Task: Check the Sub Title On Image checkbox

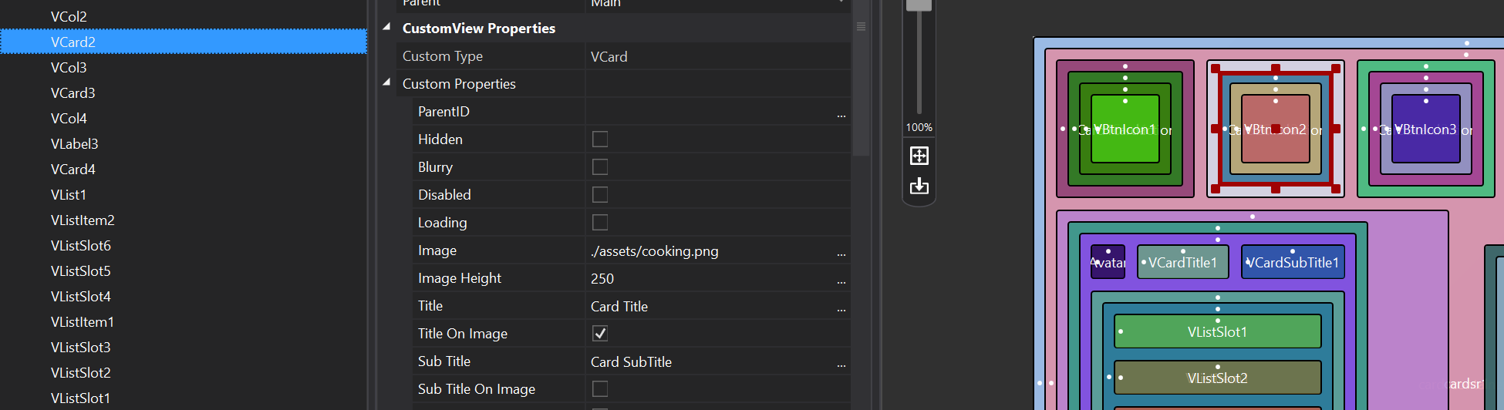Action: [600, 389]
